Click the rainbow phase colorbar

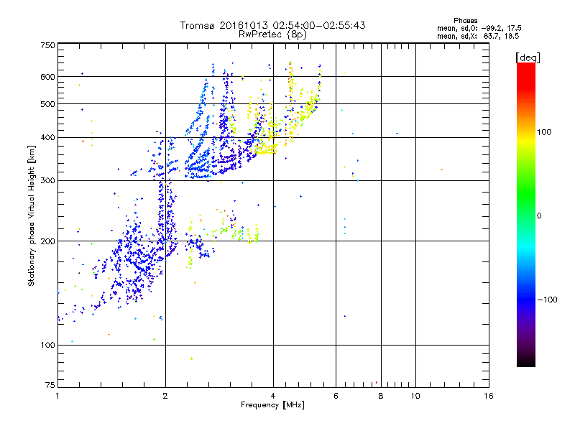pos(526,214)
